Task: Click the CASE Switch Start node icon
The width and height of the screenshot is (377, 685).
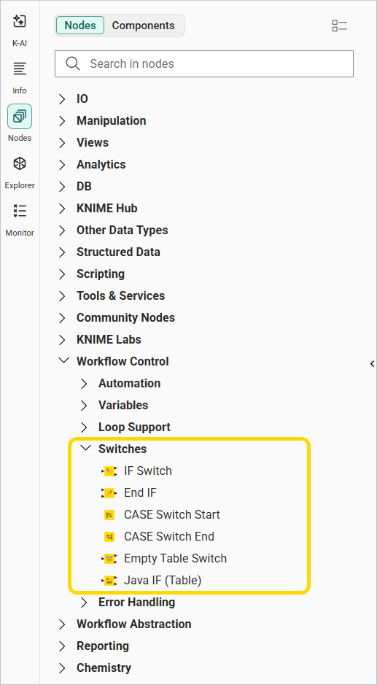Action: pos(109,514)
